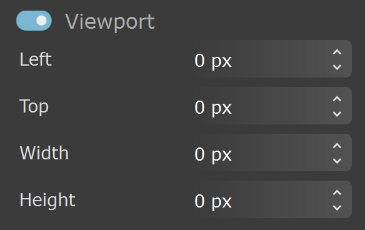
Task: Increase Height value with up arrow
Action: 337,192
